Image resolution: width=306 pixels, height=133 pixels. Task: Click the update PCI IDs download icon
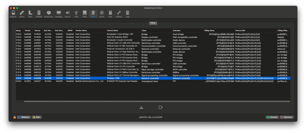coord(141,107)
